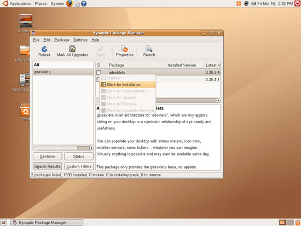Click the power button in top panel
This screenshot has width=301, height=226.
(298, 3)
